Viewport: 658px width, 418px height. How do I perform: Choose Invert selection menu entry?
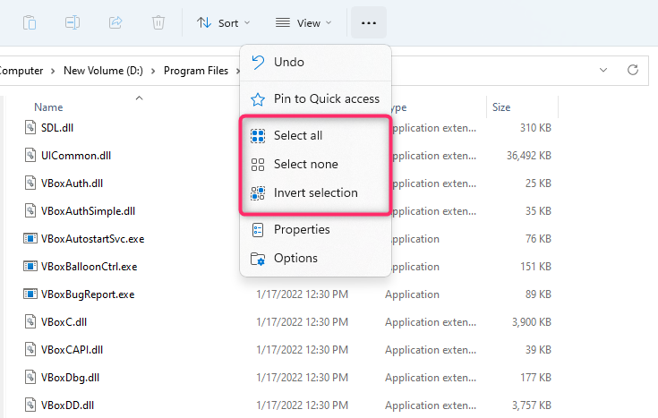pyautogui.click(x=315, y=192)
